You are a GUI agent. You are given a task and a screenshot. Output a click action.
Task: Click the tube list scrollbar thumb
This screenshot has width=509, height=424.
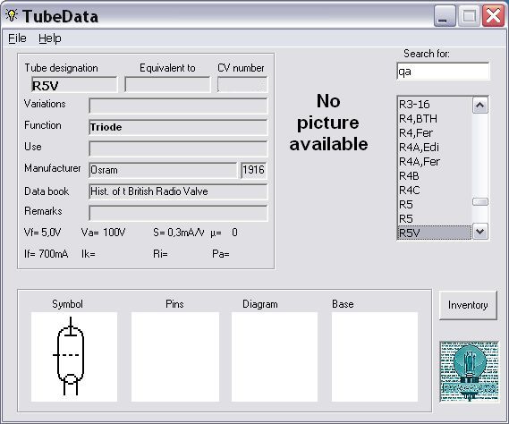479,201
